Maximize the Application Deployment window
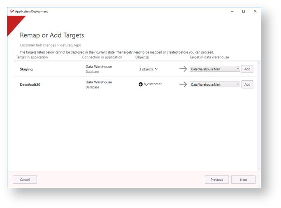Screen dimensions: 281x208 coord(244,12)
